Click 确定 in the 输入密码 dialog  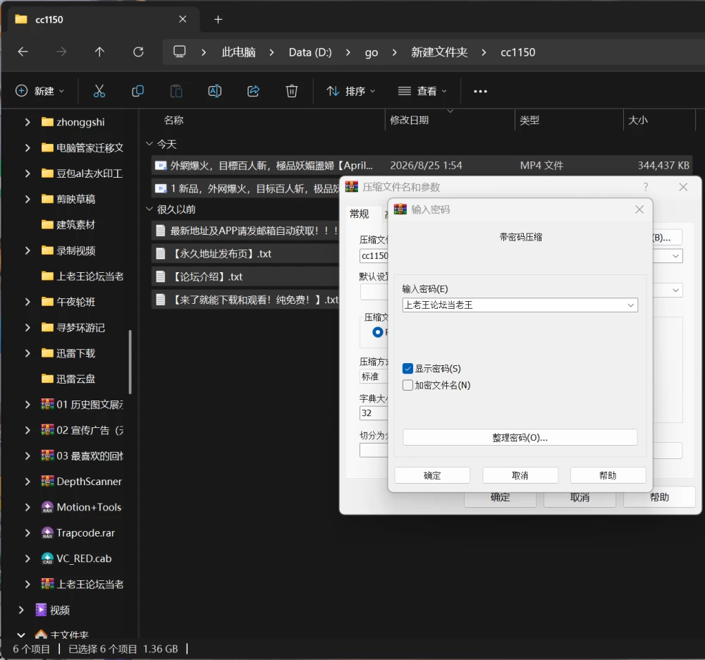[432, 475]
